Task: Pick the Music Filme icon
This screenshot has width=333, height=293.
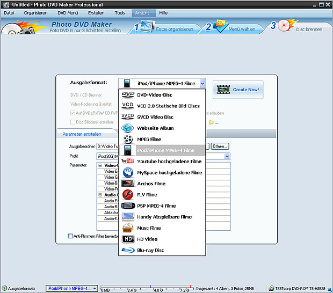Action: pos(128,228)
